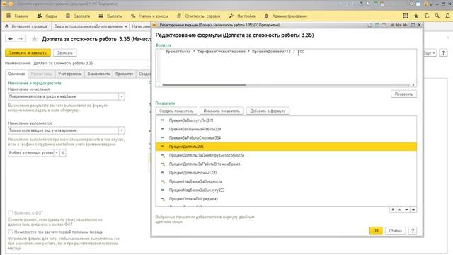Open the hamburger menu next to Главное
The image size is (453, 255).
point(8,16)
